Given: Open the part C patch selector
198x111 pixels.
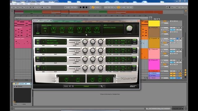Looking at the screenshot, I should [x=56, y=59].
